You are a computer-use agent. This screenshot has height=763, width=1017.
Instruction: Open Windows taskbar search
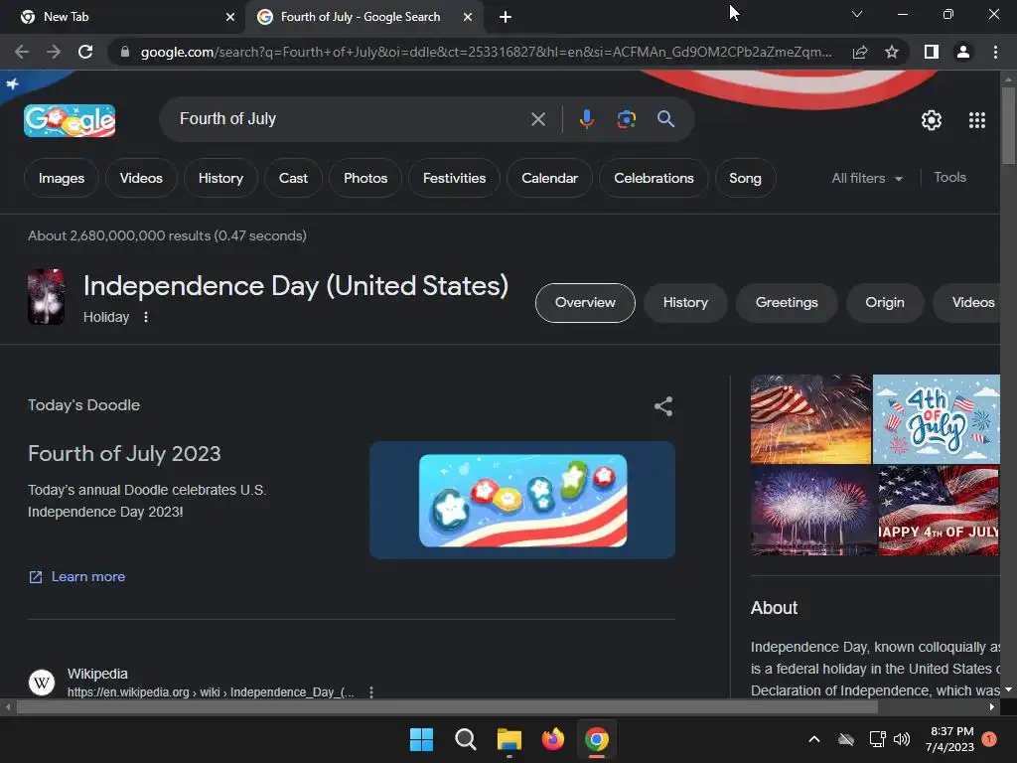[x=465, y=739]
